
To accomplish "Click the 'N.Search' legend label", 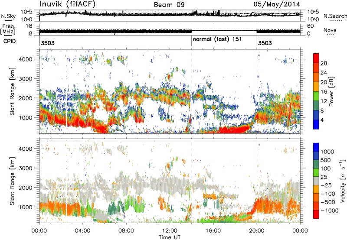I will pyautogui.click(x=335, y=16).
